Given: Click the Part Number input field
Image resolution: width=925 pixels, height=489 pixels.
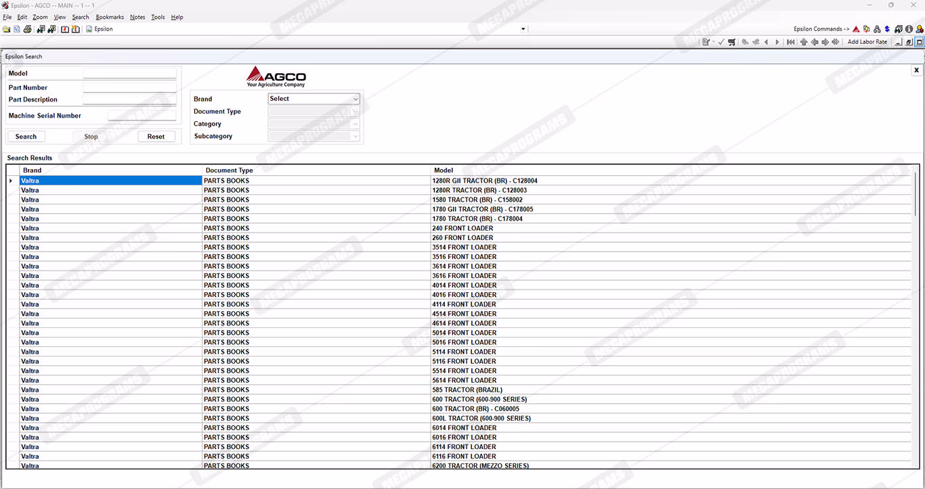Looking at the screenshot, I should [x=129, y=87].
